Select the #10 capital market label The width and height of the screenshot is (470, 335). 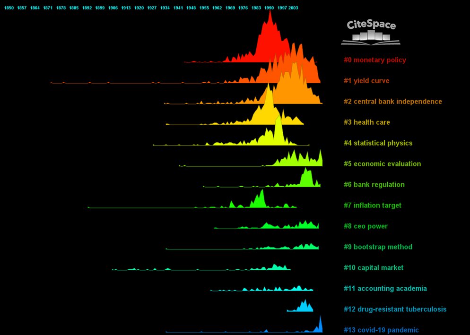tap(374, 267)
